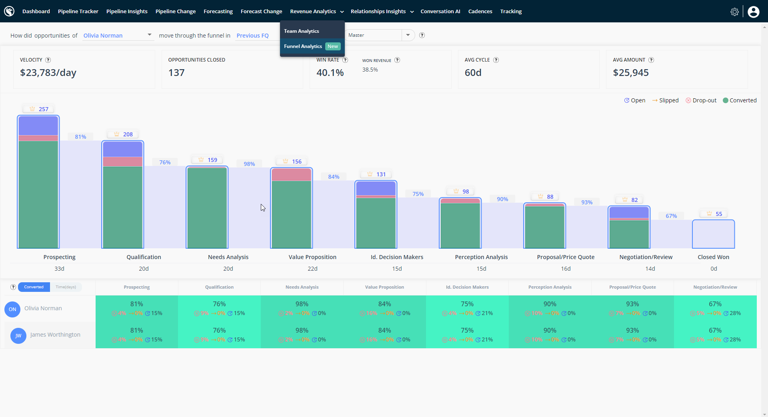768x417 pixels.
Task: Toggle the Drop-out legend item
Action: [x=701, y=100]
